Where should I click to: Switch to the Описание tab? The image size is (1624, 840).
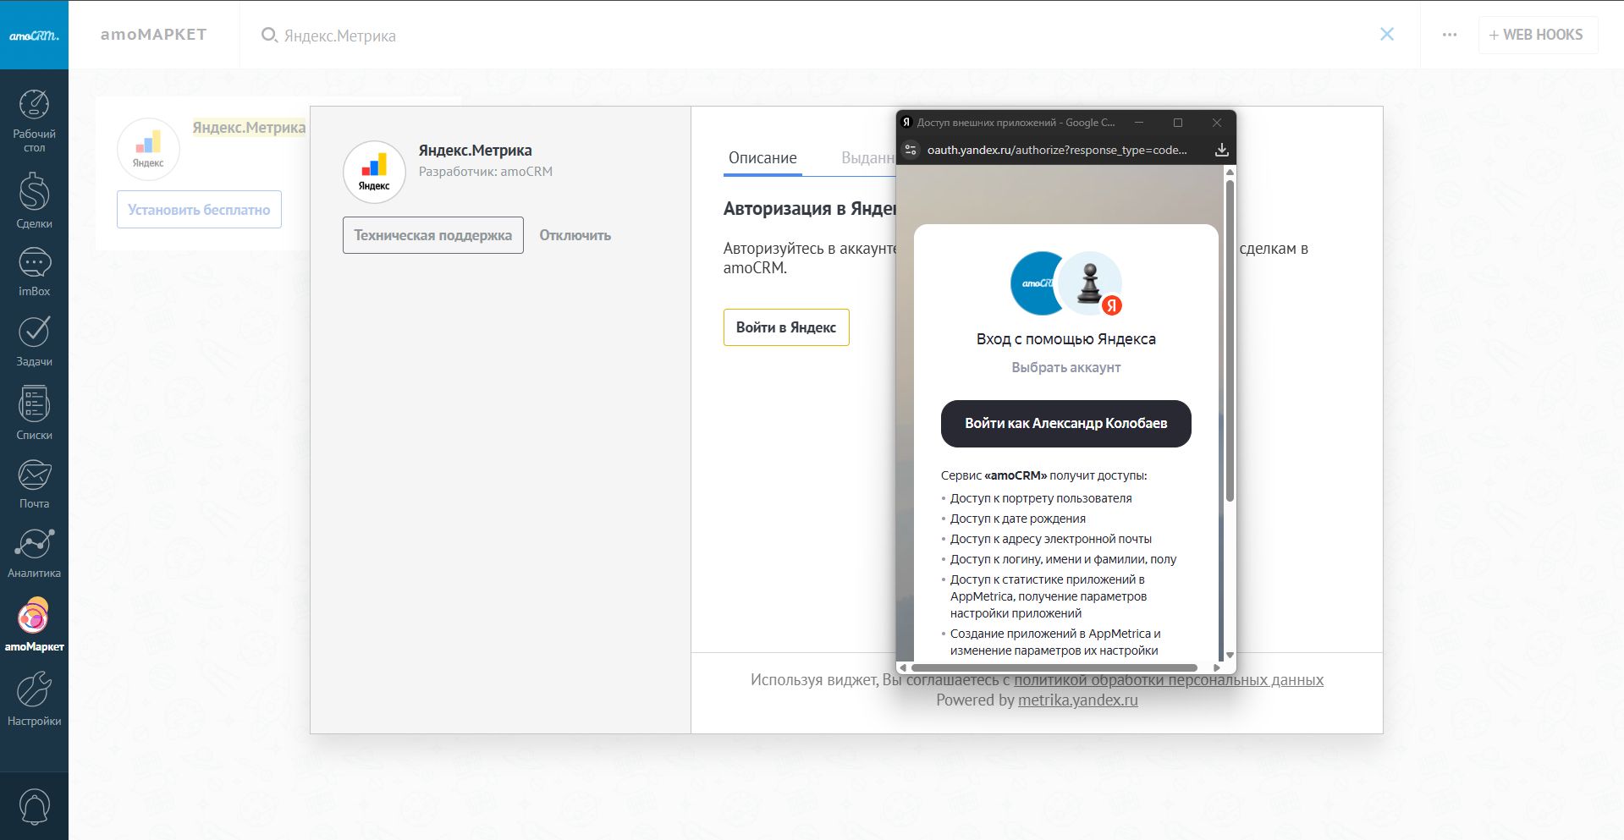tap(762, 158)
